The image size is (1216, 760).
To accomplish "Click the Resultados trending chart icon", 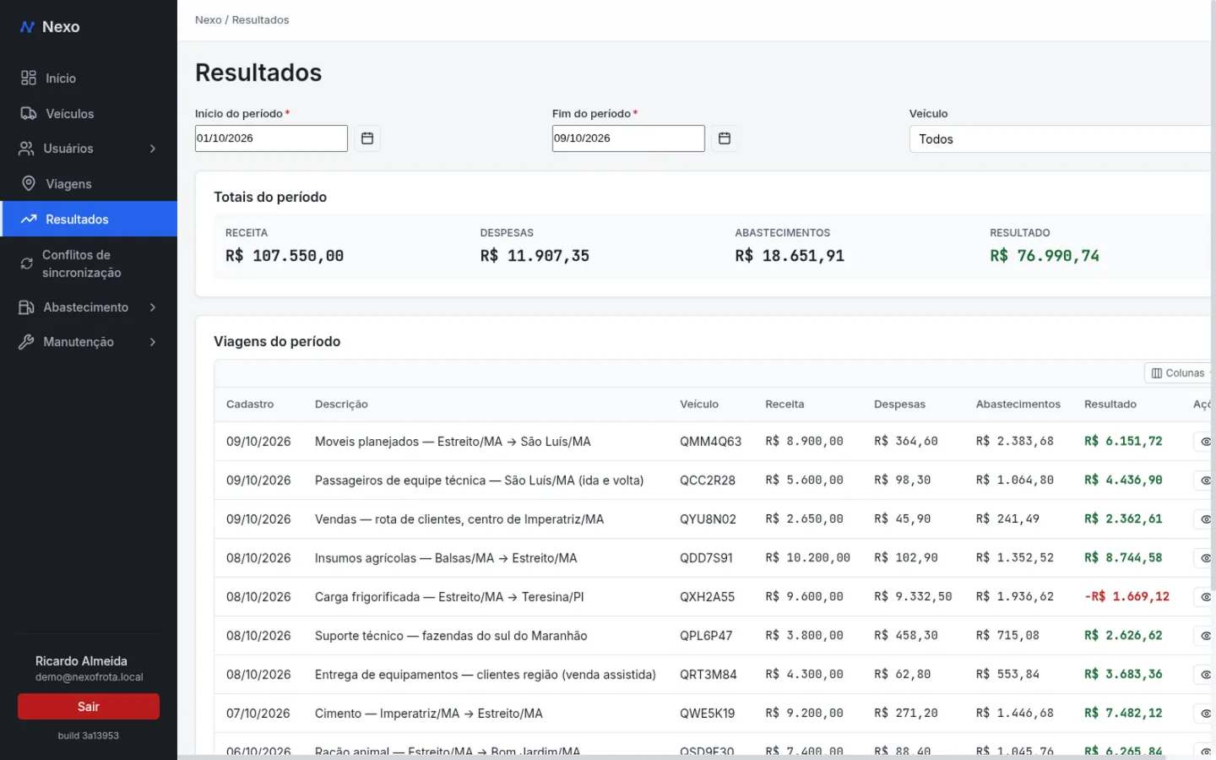I will point(29,219).
